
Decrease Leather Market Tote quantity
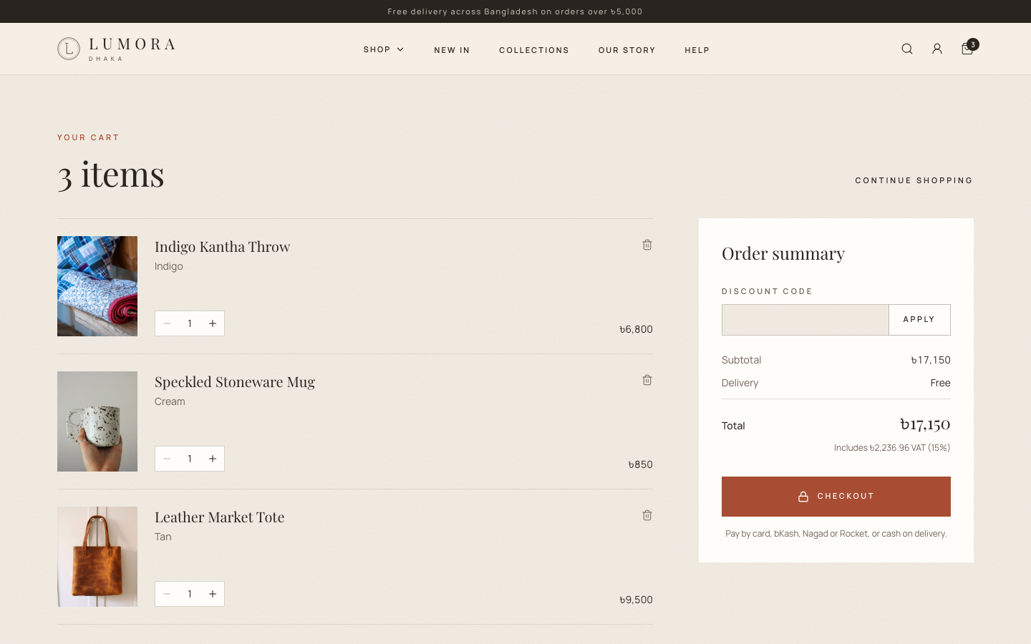point(167,594)
